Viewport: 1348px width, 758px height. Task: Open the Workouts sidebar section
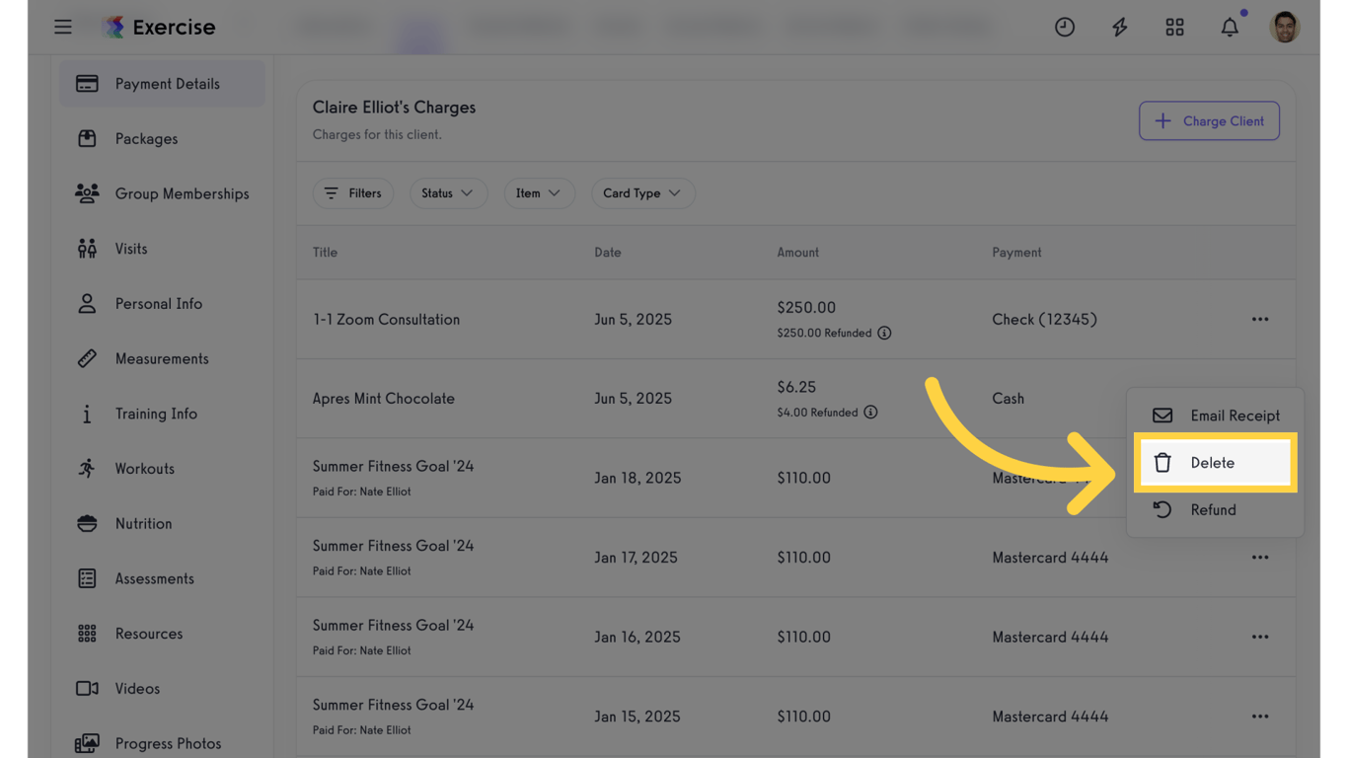144,469
